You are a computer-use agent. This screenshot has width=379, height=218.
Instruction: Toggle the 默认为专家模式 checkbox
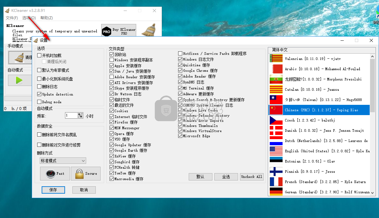39,70
